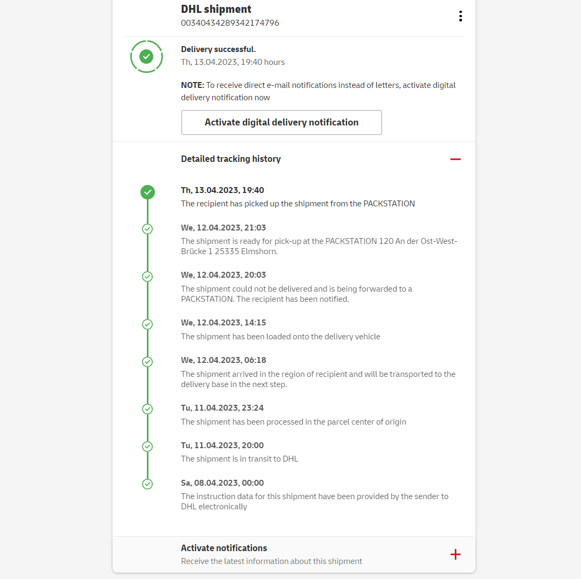Click the 11.04.2023 20:00 in-transit checkmark
Screen dimensions: 581x579
tap(147, 447)
